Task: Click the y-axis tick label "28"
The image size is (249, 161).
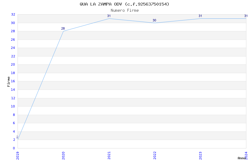Action: pos(13,31)
